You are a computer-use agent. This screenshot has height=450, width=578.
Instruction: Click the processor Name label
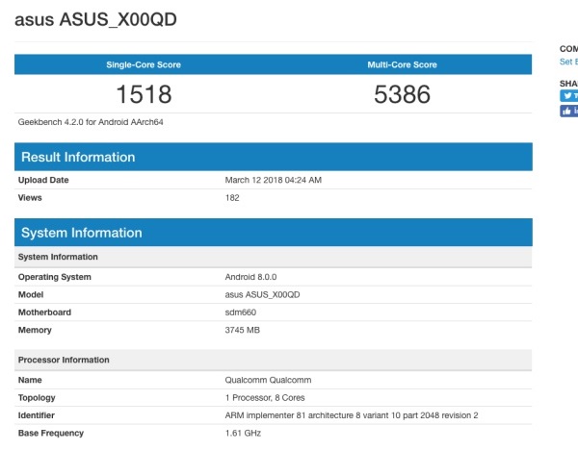30,380
